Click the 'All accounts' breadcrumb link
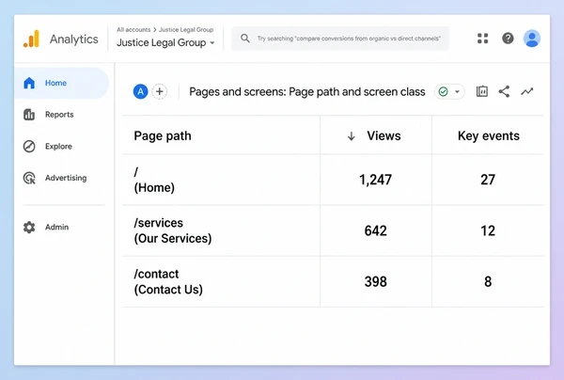Screen dimensions: 564x380 pyautogui.click(x=133, y=29)
